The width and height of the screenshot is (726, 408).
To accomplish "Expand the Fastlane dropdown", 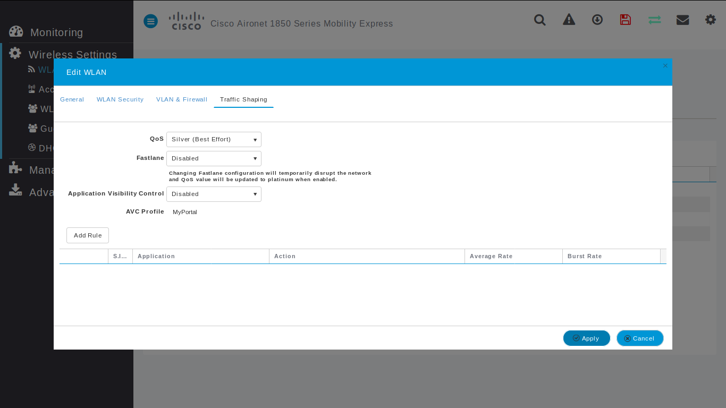I will pos(214,158).
